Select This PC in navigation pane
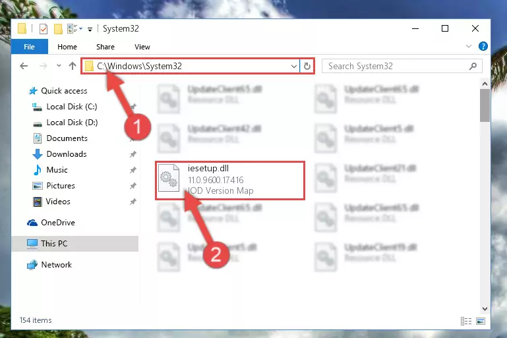Screen dimensions: 507x338 [x=75, y=244]
